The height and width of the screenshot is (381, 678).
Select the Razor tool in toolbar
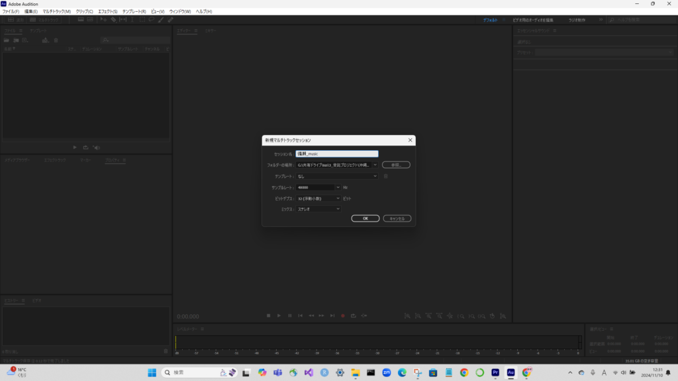coord(113,20)
